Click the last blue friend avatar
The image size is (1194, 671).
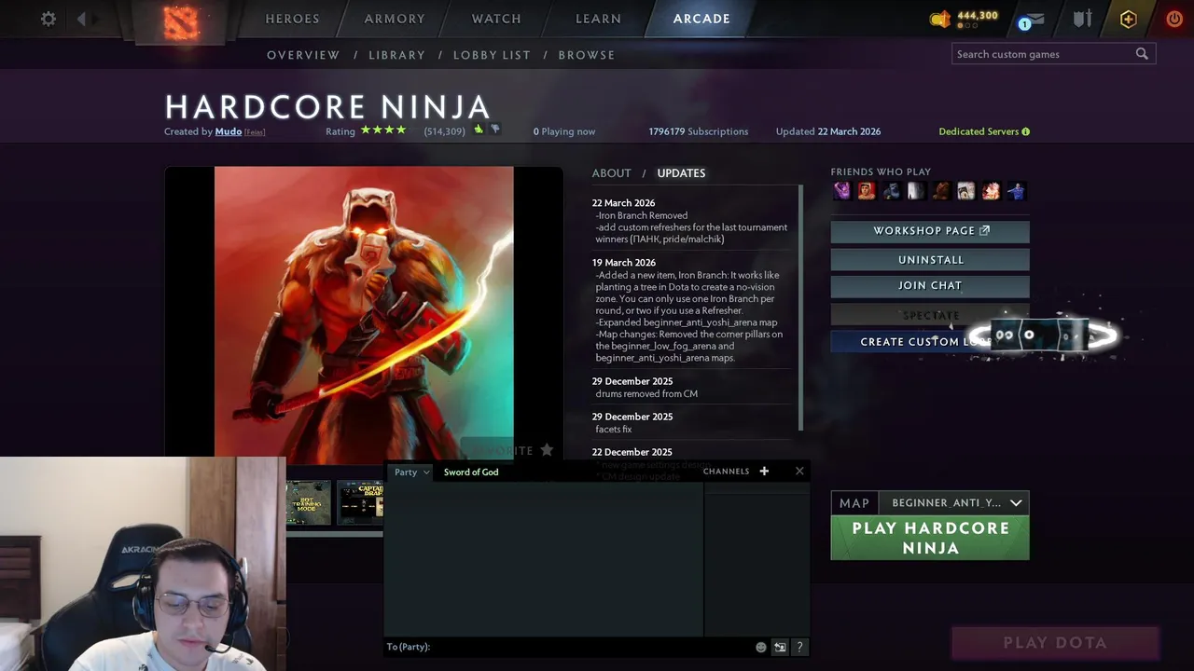1016,191
